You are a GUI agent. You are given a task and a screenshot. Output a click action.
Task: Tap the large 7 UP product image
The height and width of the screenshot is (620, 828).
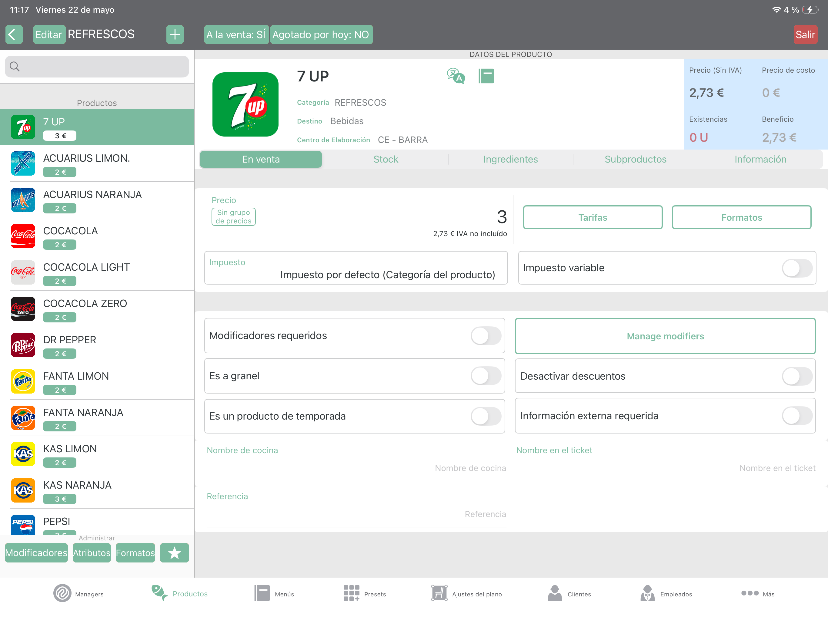245,104
